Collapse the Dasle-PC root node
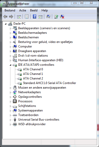 point(6,24)
